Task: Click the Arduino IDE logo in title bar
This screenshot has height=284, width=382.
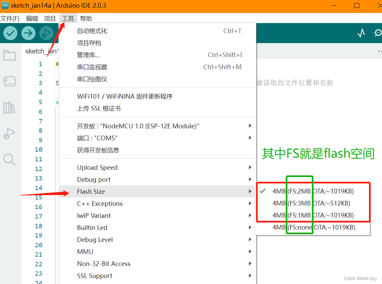Action: pyautogui.click(x=5, y=5)
